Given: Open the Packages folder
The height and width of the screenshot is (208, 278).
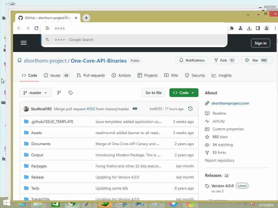Looking at the screenshot, I should 39,166.
